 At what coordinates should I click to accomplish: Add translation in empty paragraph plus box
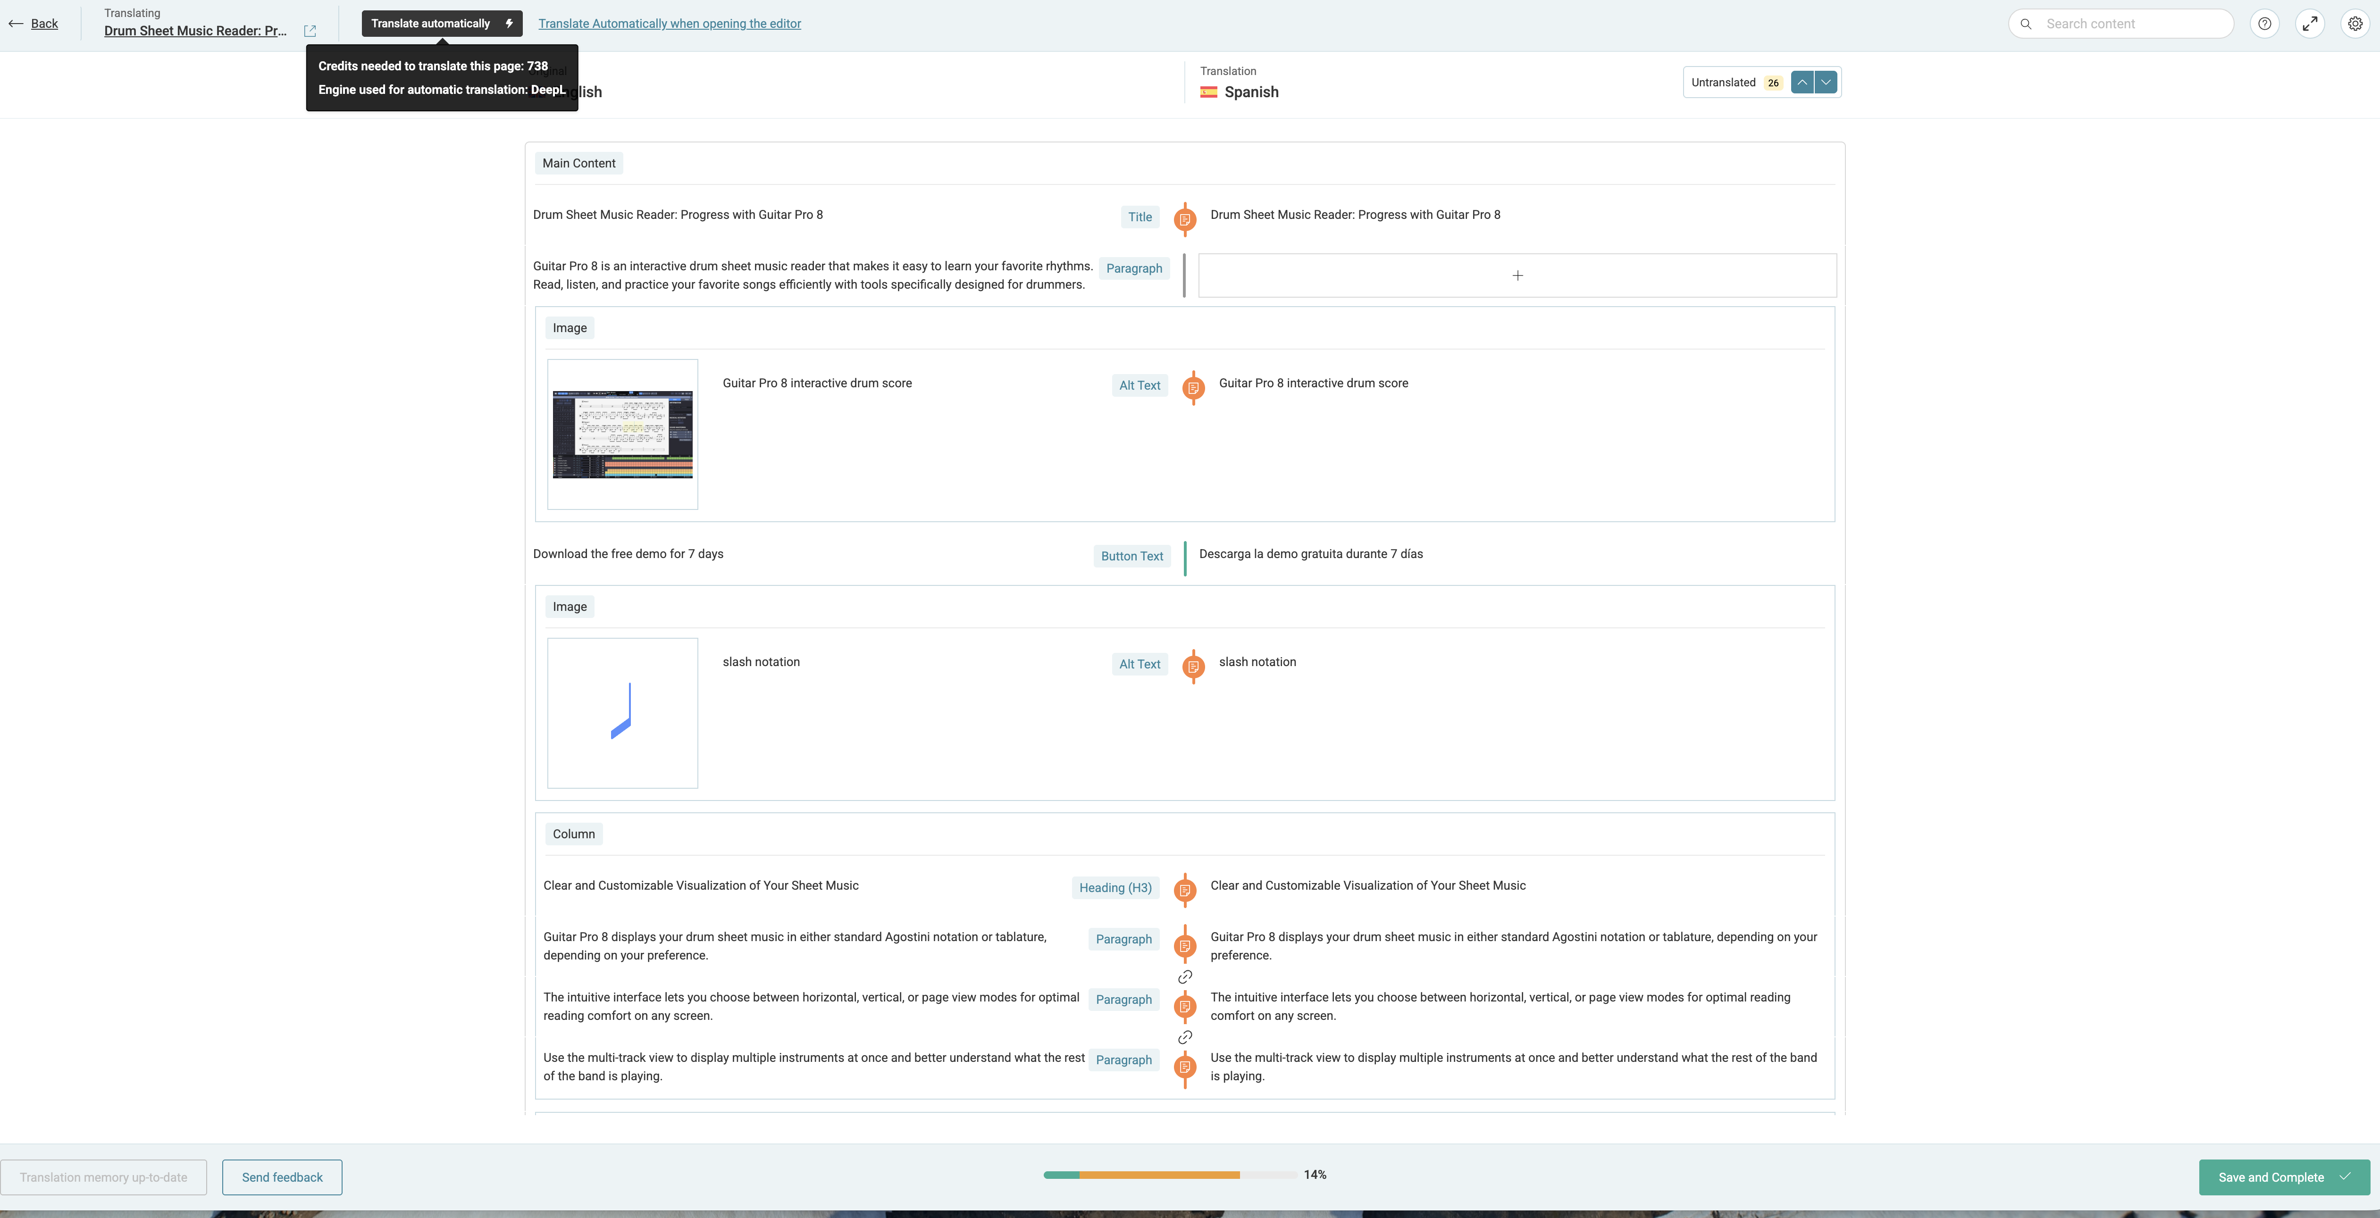tap(1517, 275)
